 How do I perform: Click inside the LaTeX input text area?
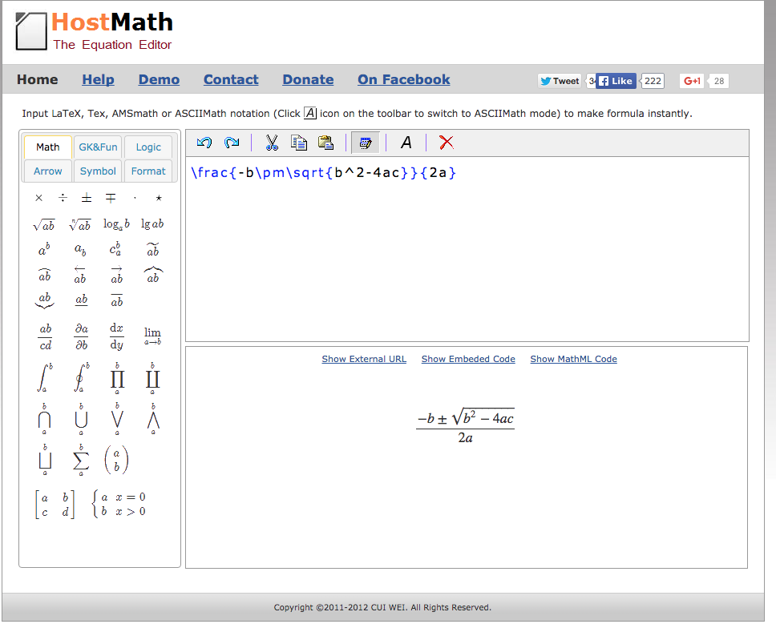pos(467,256)
